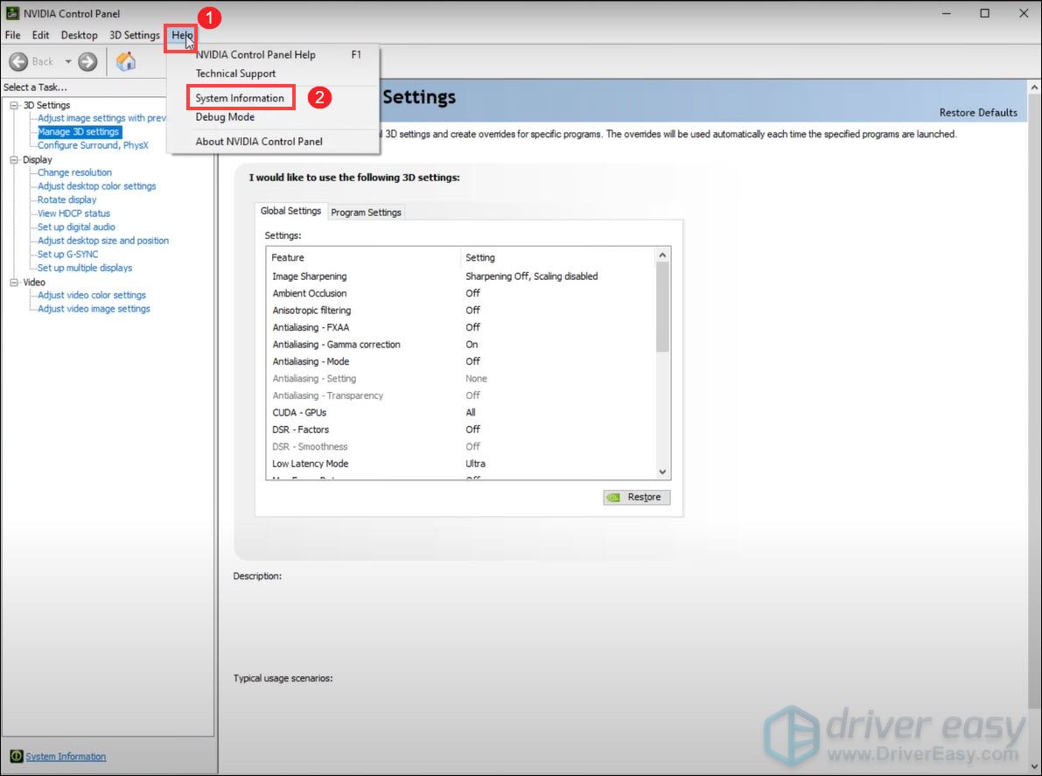Select Antialiasing - Mode row
Image resolution: width=1042 pixels, height=776 pixels.
point(461,361)
